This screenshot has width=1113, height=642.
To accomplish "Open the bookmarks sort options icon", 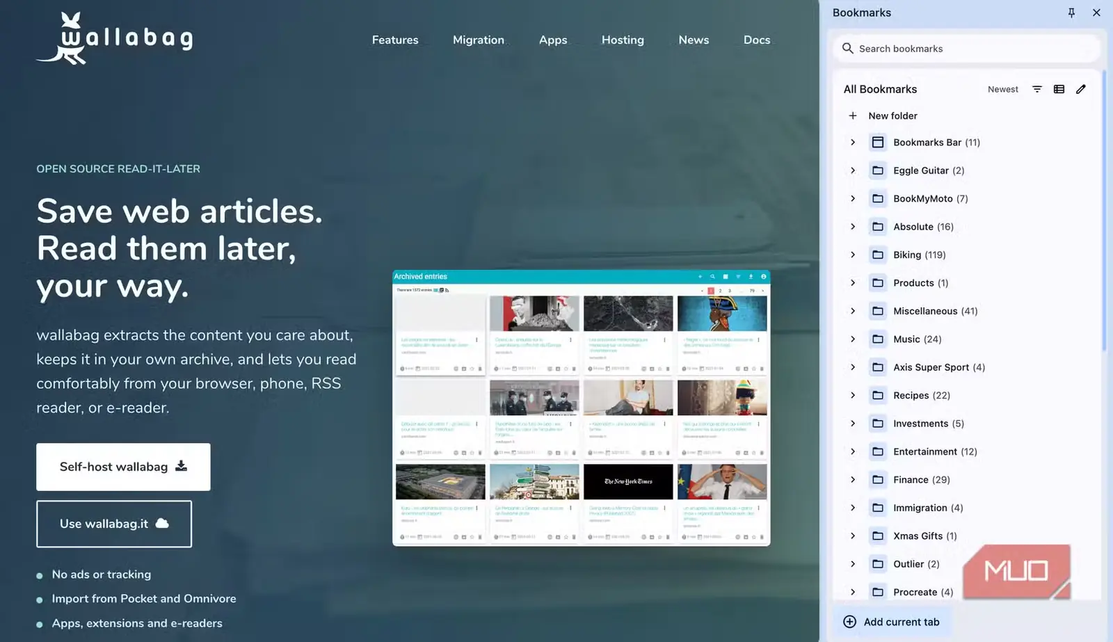I will point(1037,89).
